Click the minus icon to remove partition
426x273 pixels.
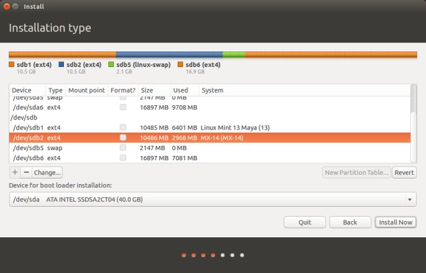pyautogui.click(x=26, y=172)
